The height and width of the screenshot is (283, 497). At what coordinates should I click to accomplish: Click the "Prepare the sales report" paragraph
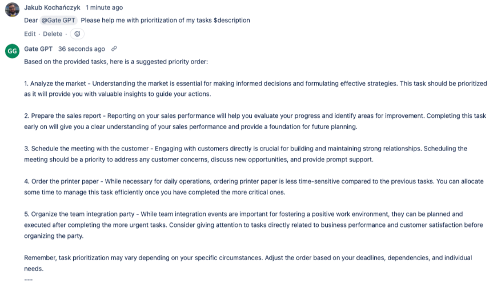[x=255, y=121]
